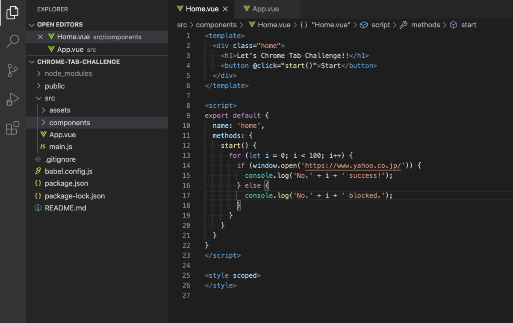Collapse the OPEN EDITORS section

97,25
